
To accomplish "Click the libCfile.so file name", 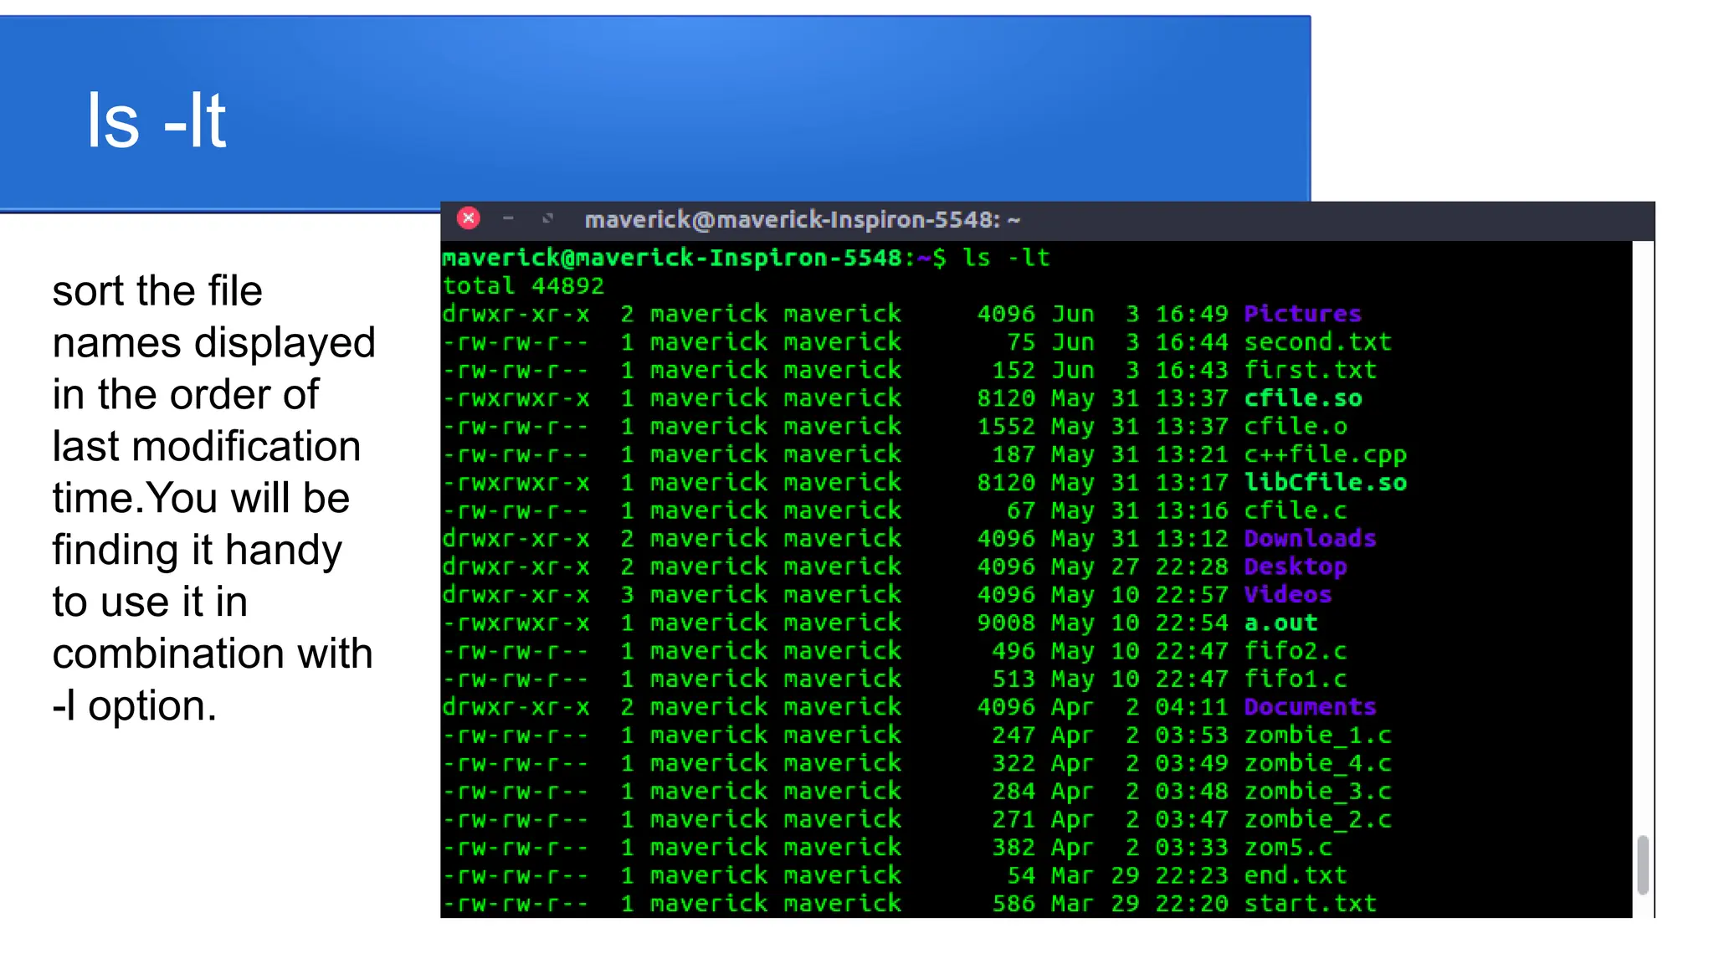I will pos(1325,482).
